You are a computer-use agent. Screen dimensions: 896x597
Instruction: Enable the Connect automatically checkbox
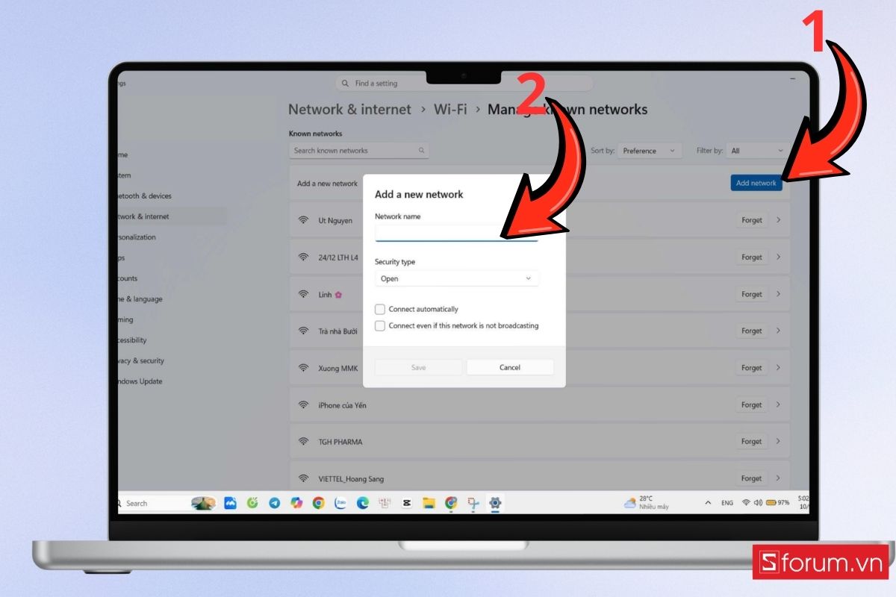(x=380, y=309)
